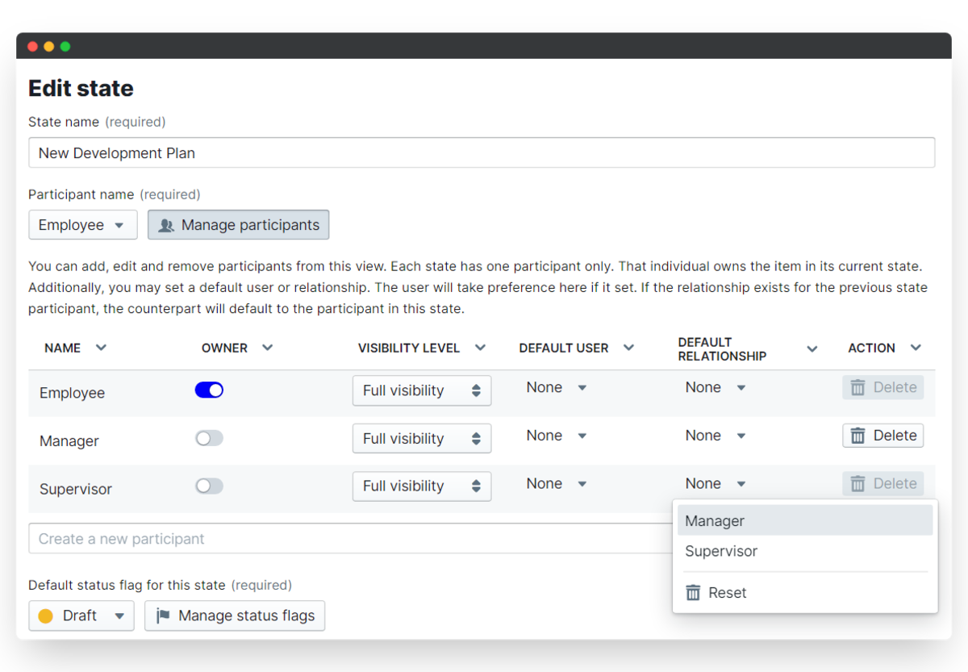Click the flag icon on Manage status flags
Screen dimensions: 968x672
point(163,616)
